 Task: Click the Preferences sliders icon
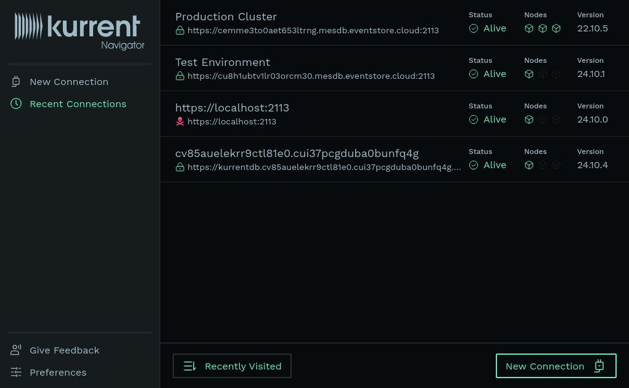pyautogui.click(x=16, y=373)
